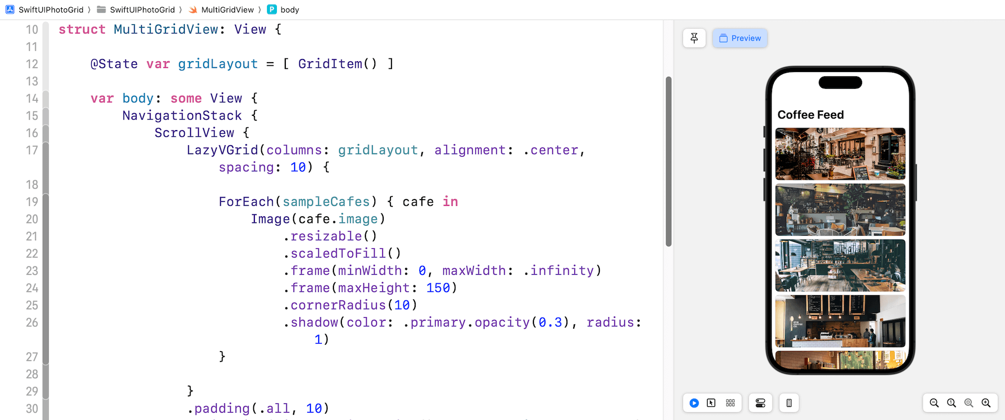1005x420 pixels.
Task: Tap the second cafe photo in preview
Action: pyautogui.click(x=840, y=209)
